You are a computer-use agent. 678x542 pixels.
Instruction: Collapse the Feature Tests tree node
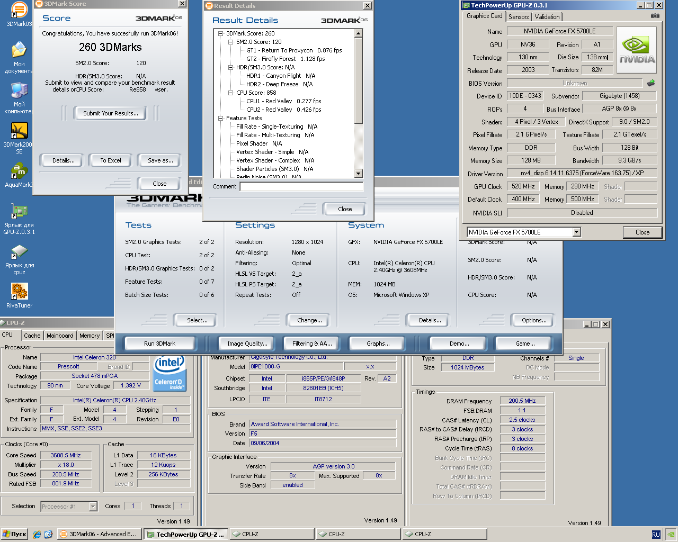pyautogui.click(x=221, y=118)
